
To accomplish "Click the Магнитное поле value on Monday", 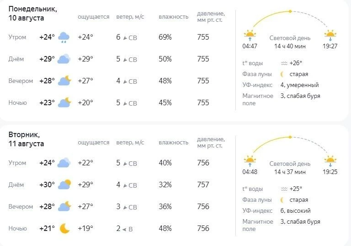I will [x=300, y=96].
